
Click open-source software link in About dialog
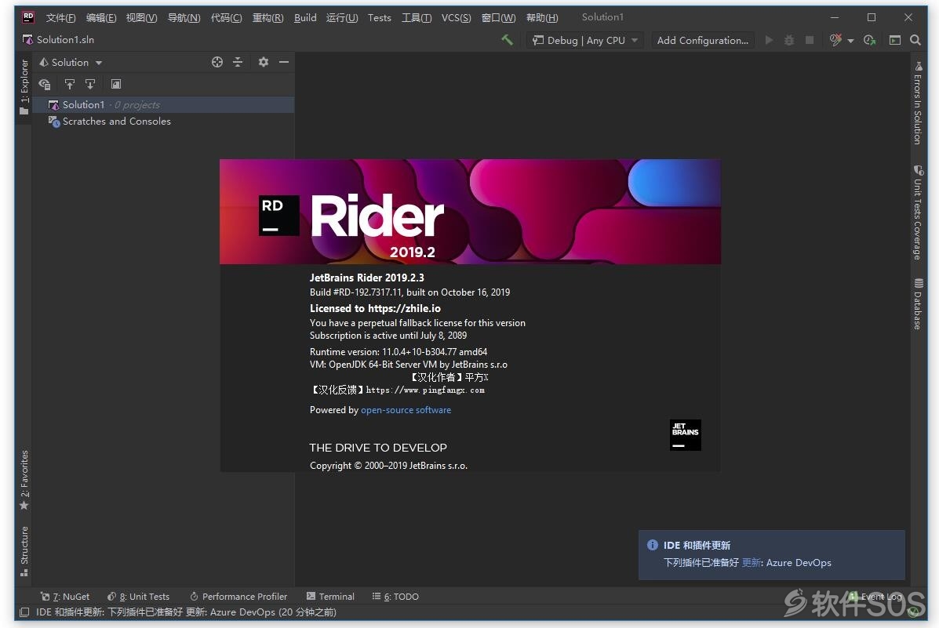click(x=406, y=410)
